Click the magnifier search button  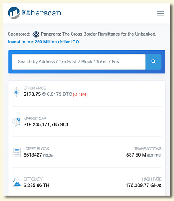tap(154, 62)
